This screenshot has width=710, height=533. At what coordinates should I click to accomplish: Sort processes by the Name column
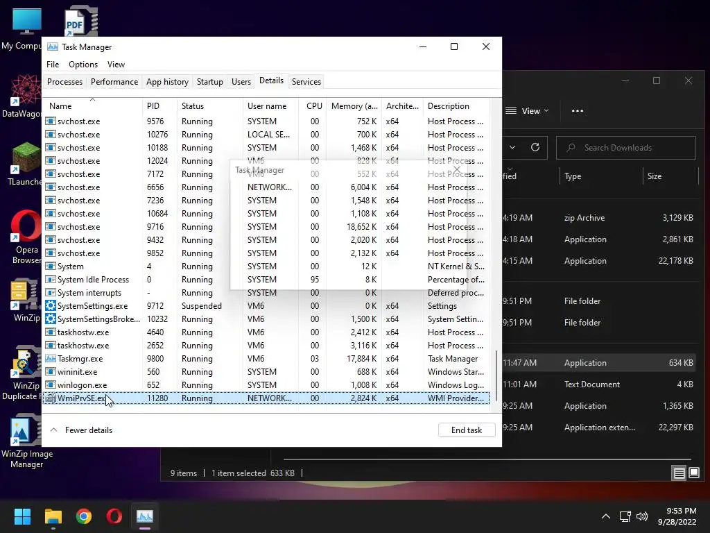tap(93, 106)
